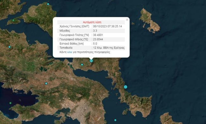Select the focal depth value 5.0
Screen dimensions: 206x124
click(x=95, y=44)
